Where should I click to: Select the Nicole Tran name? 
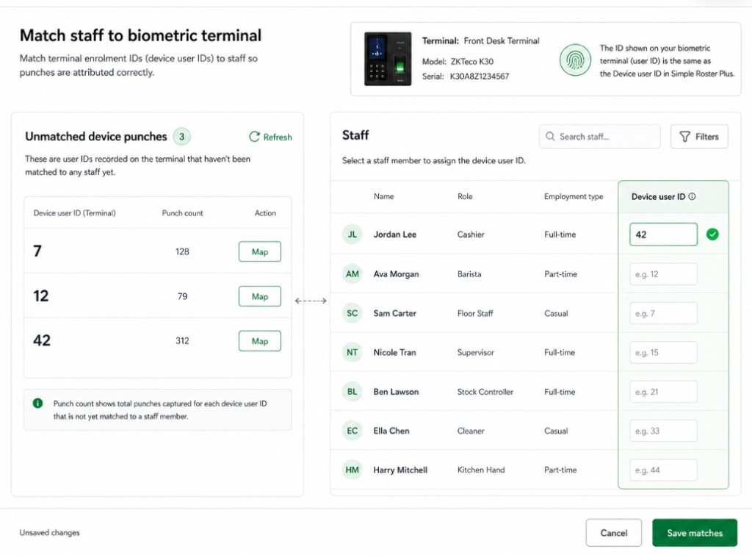(x=394, y=352)
